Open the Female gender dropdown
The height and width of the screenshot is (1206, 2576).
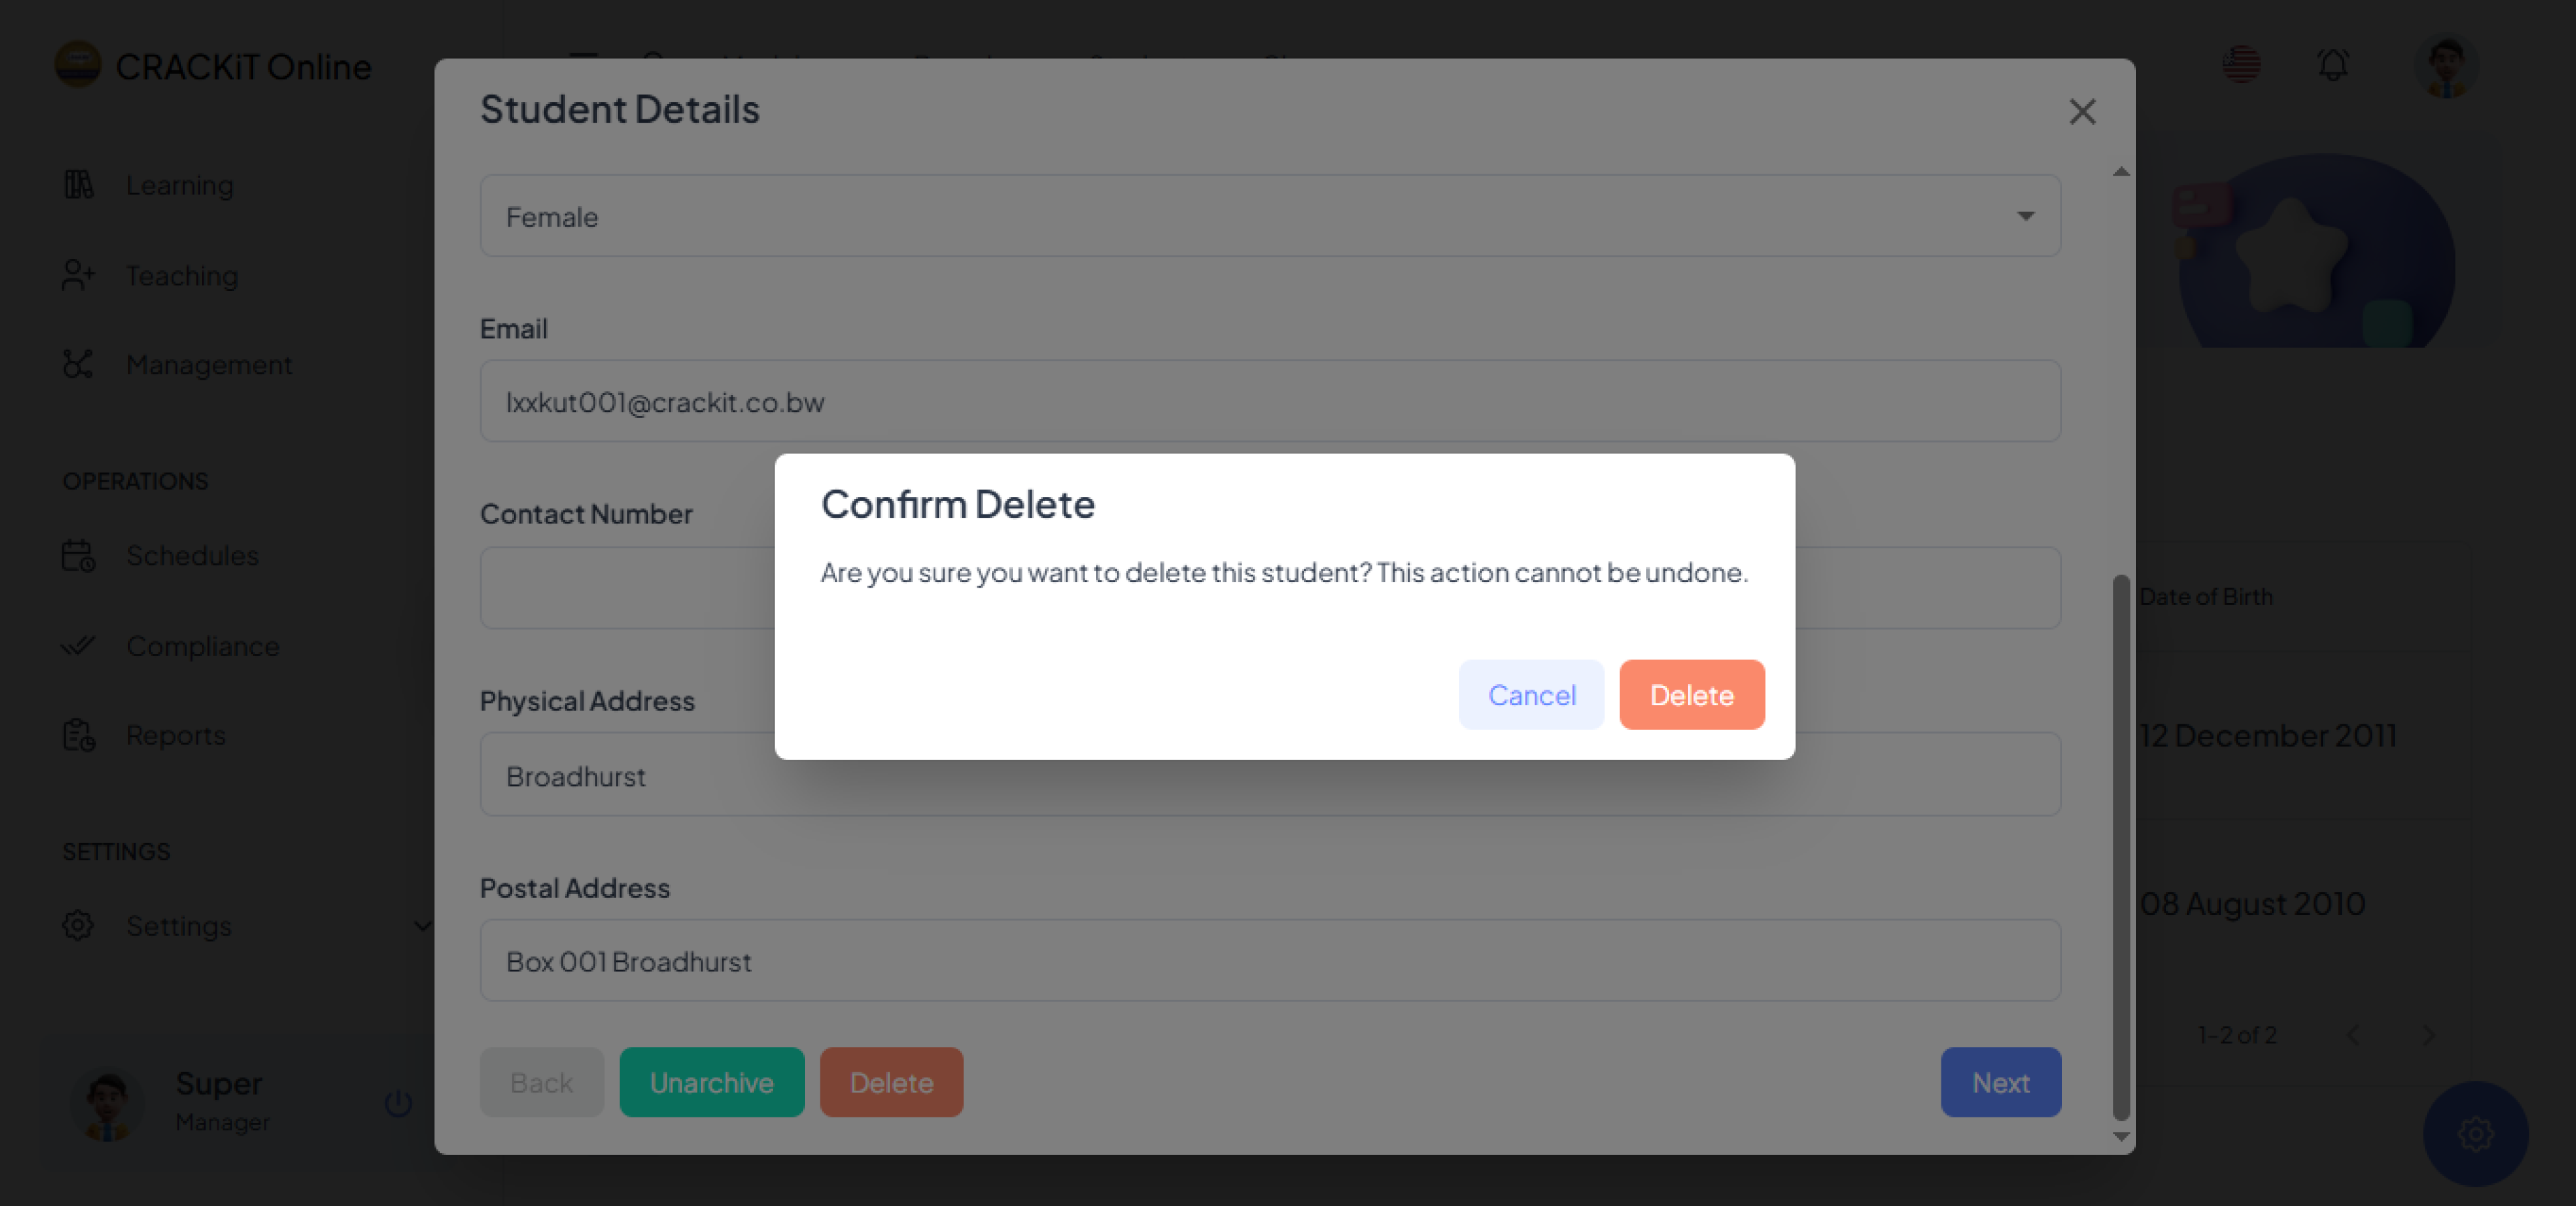(1270, 216)
